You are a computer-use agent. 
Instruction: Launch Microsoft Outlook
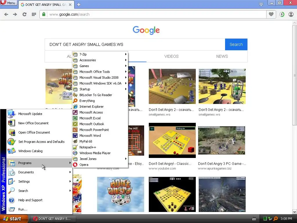[100, 124]
